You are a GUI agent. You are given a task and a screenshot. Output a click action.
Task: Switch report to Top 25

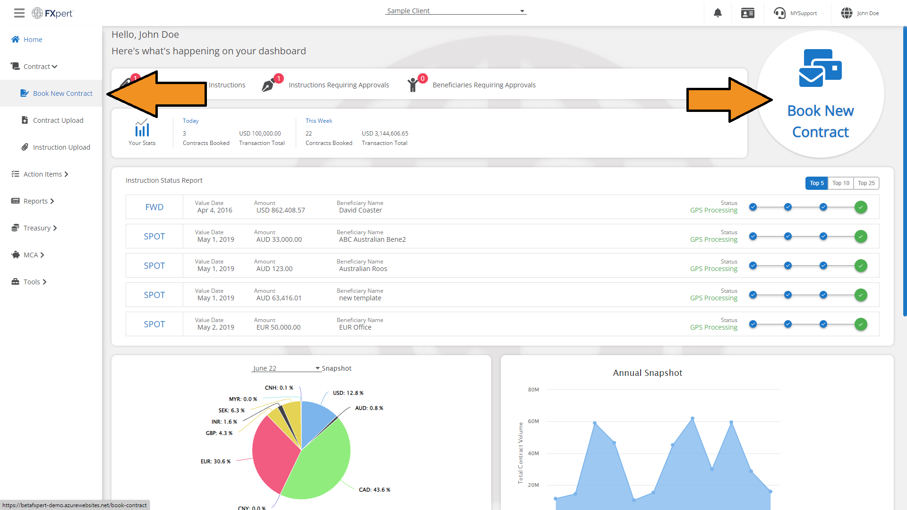point(866,183)
